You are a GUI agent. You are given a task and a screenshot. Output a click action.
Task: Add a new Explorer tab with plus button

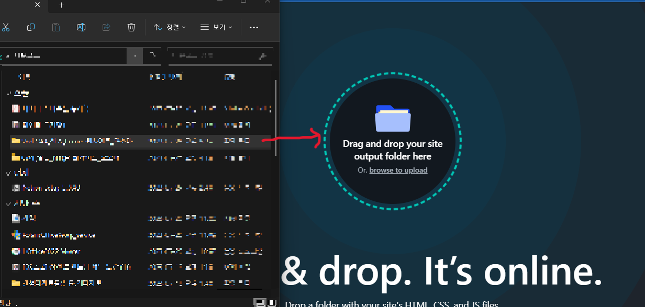pyautogui.click(x=61, y=5)
